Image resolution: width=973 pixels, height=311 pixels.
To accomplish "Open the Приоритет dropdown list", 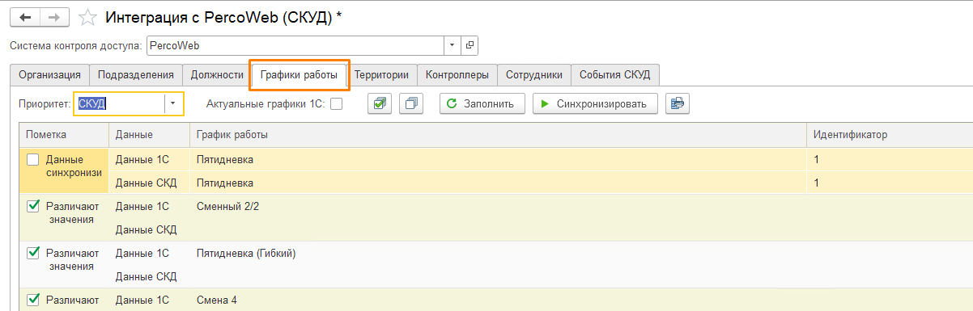I will pos(172,103).
